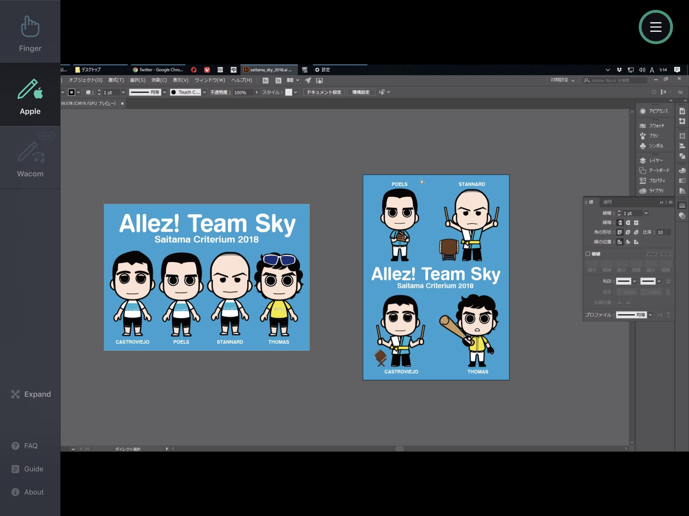
Task: Open the Layers (レイヤー) panel
Action: coord(652,160)
